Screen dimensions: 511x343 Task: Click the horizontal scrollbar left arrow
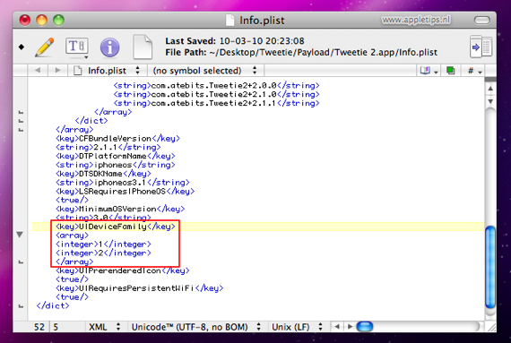(x=337, y=326)
